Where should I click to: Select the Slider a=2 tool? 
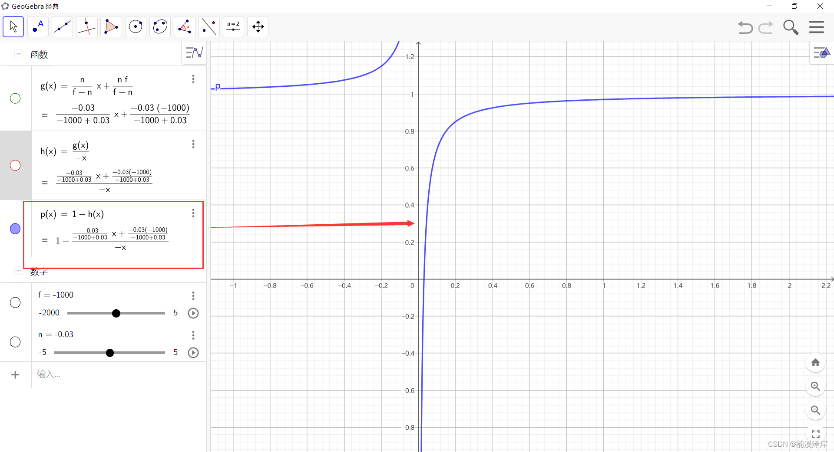click(x=234, y=27)
